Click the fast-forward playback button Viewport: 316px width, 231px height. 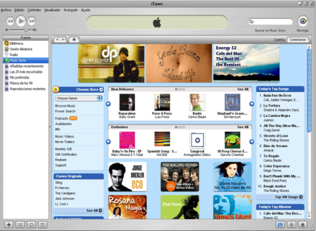pos(32,21)
